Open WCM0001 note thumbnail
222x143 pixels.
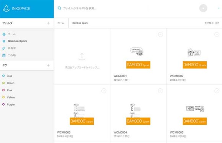(x=138, y=58)
